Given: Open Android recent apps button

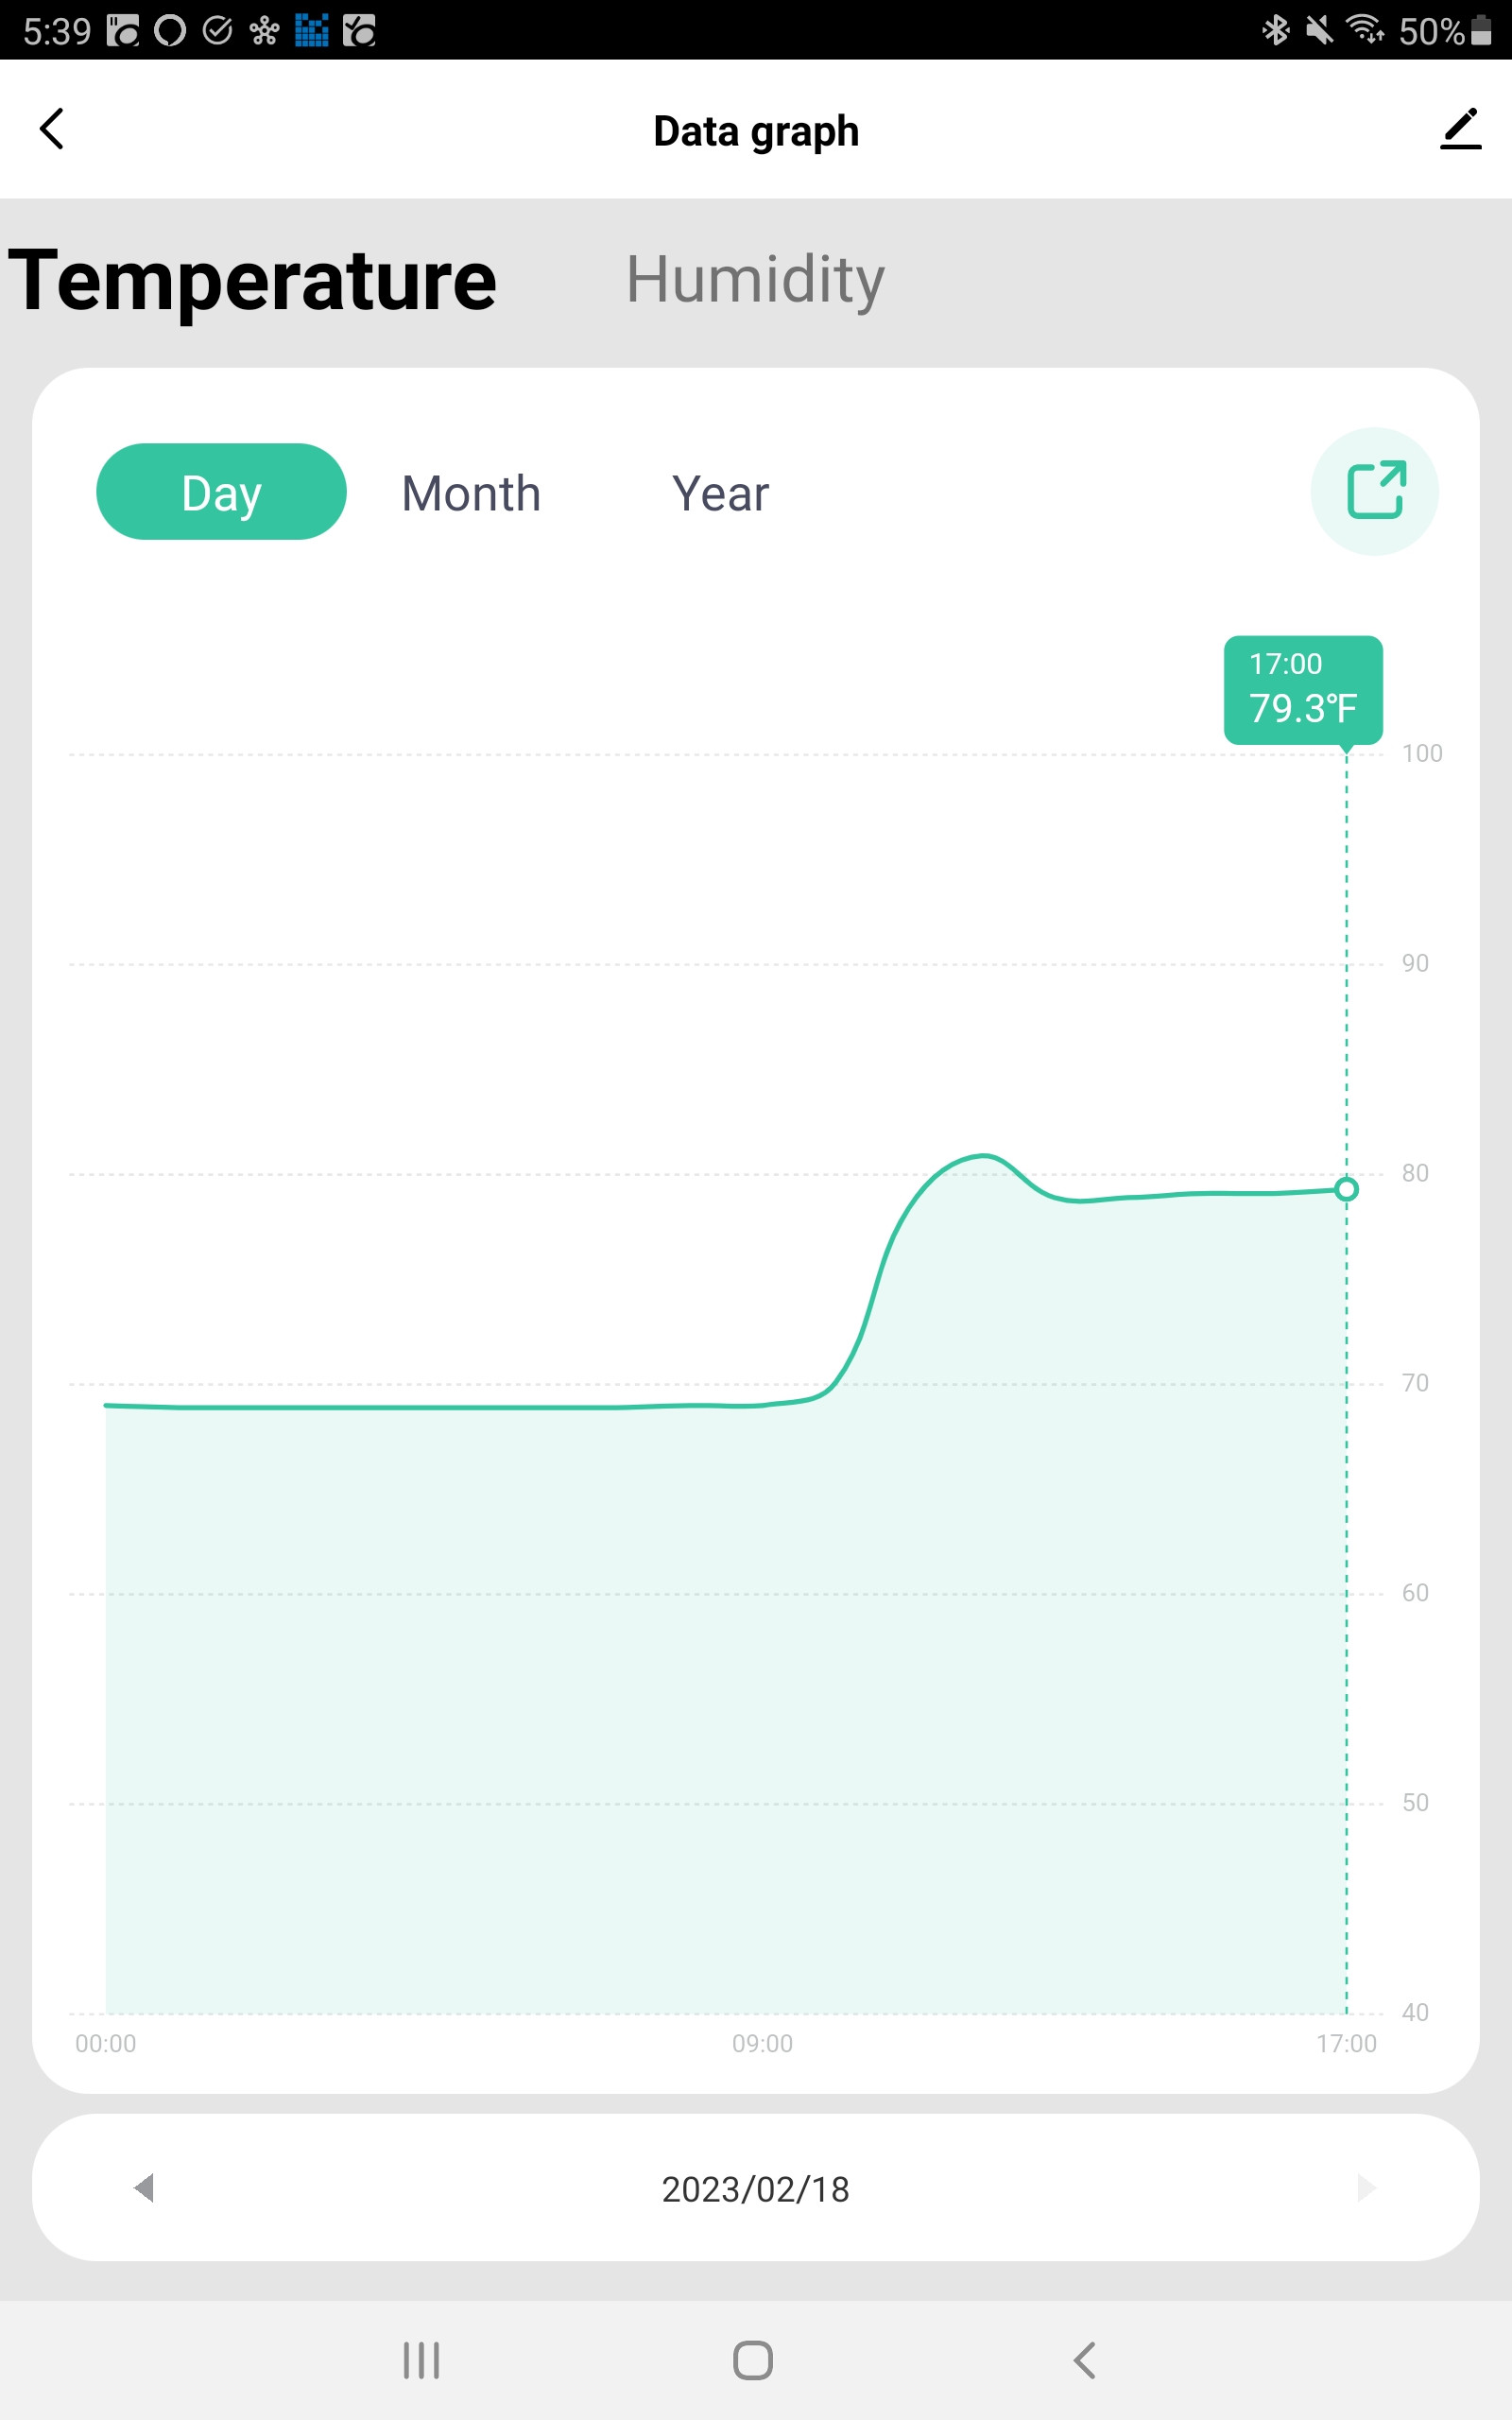Looking at the screenshot, I should point(421,2360).
